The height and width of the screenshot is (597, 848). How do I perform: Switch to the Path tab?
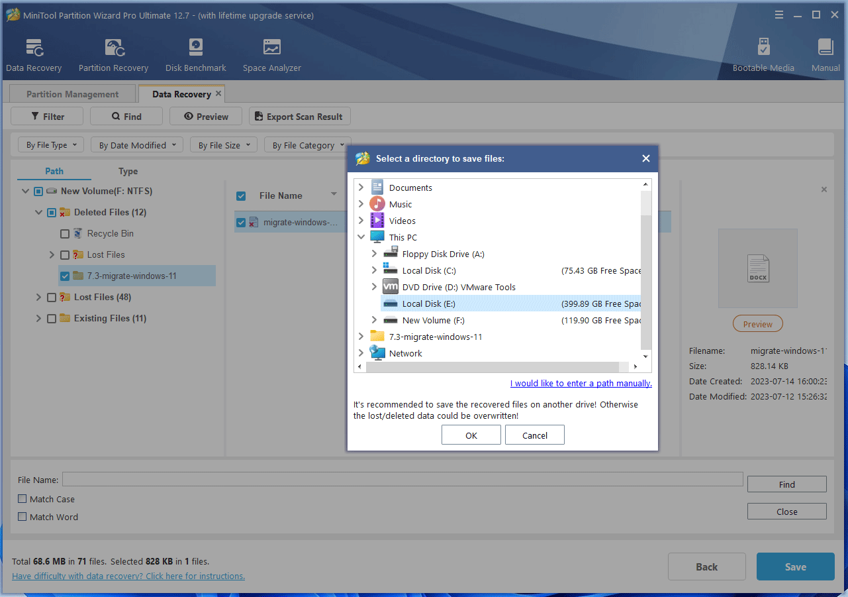tap(54, 171)
